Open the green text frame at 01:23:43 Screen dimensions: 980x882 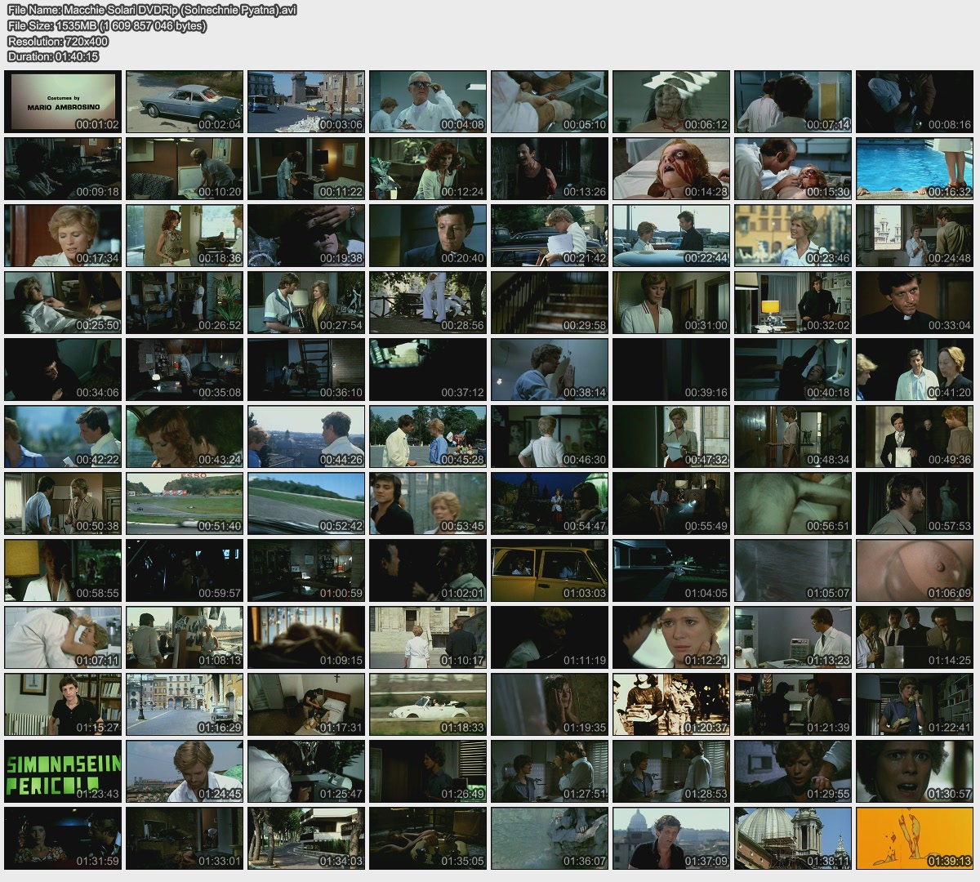pyautogui.click(x=63, y=770)
